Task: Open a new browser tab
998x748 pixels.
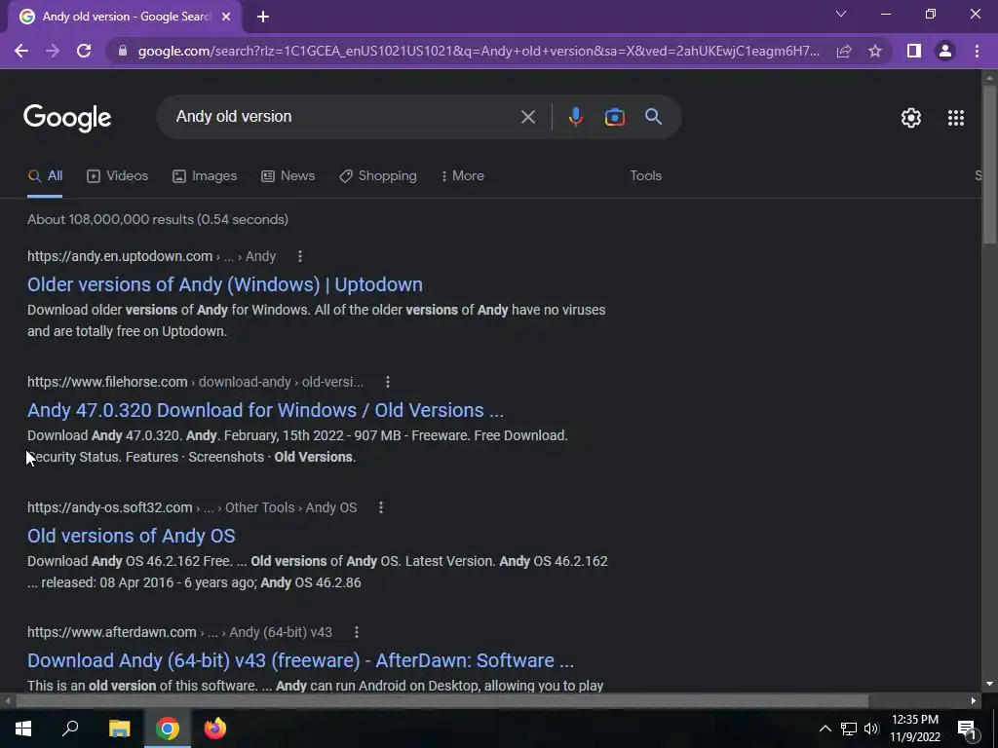Action: click(x=263, y=18)
